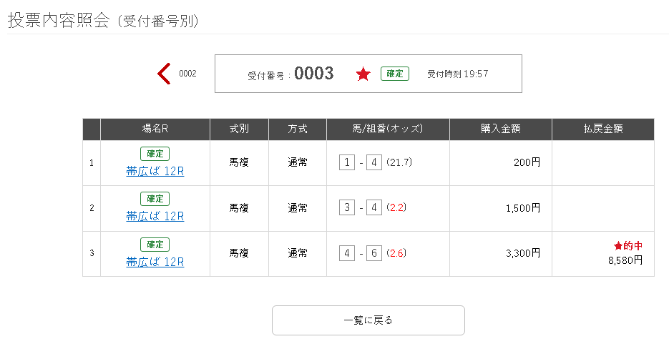Select horse number box 6 in third row
669x349 pixels.
pos(373,253)
